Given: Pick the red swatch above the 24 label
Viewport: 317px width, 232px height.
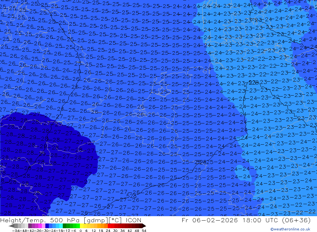Looking at the screenshot, I should pos(109,226).
